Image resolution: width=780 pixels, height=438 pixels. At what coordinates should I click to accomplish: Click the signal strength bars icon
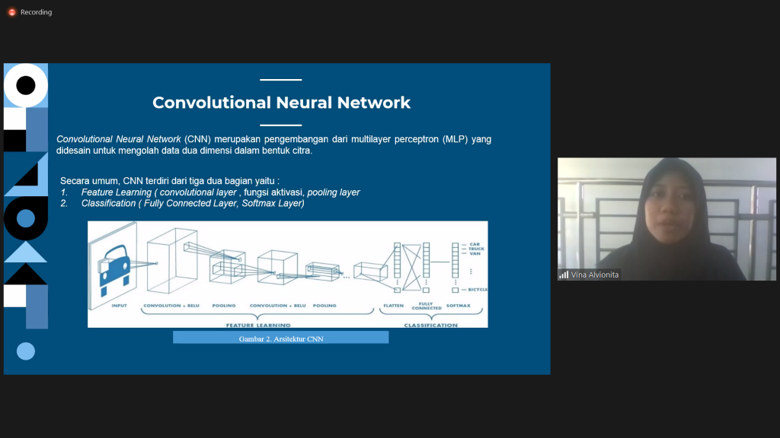[x=564, y=275]
